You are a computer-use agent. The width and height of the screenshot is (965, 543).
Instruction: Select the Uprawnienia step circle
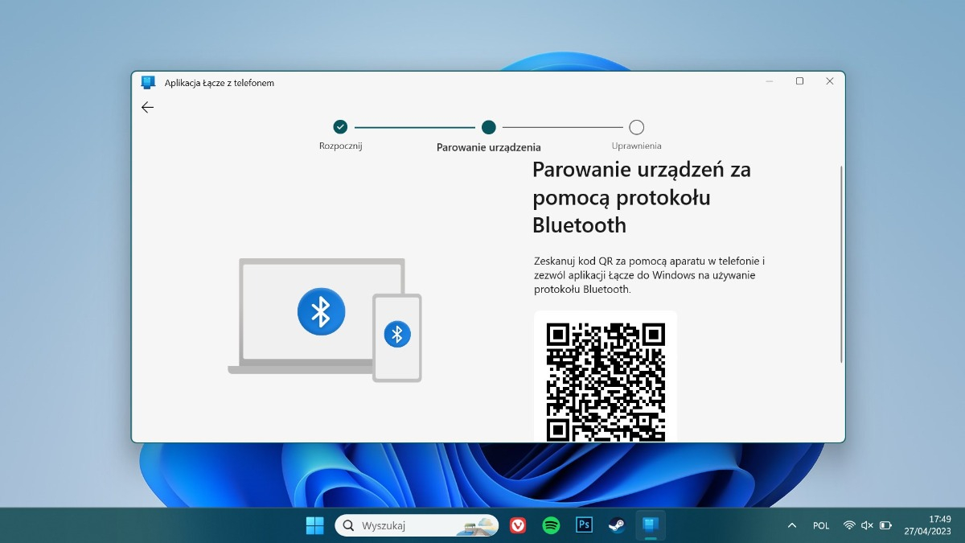(x=637, y=126)
